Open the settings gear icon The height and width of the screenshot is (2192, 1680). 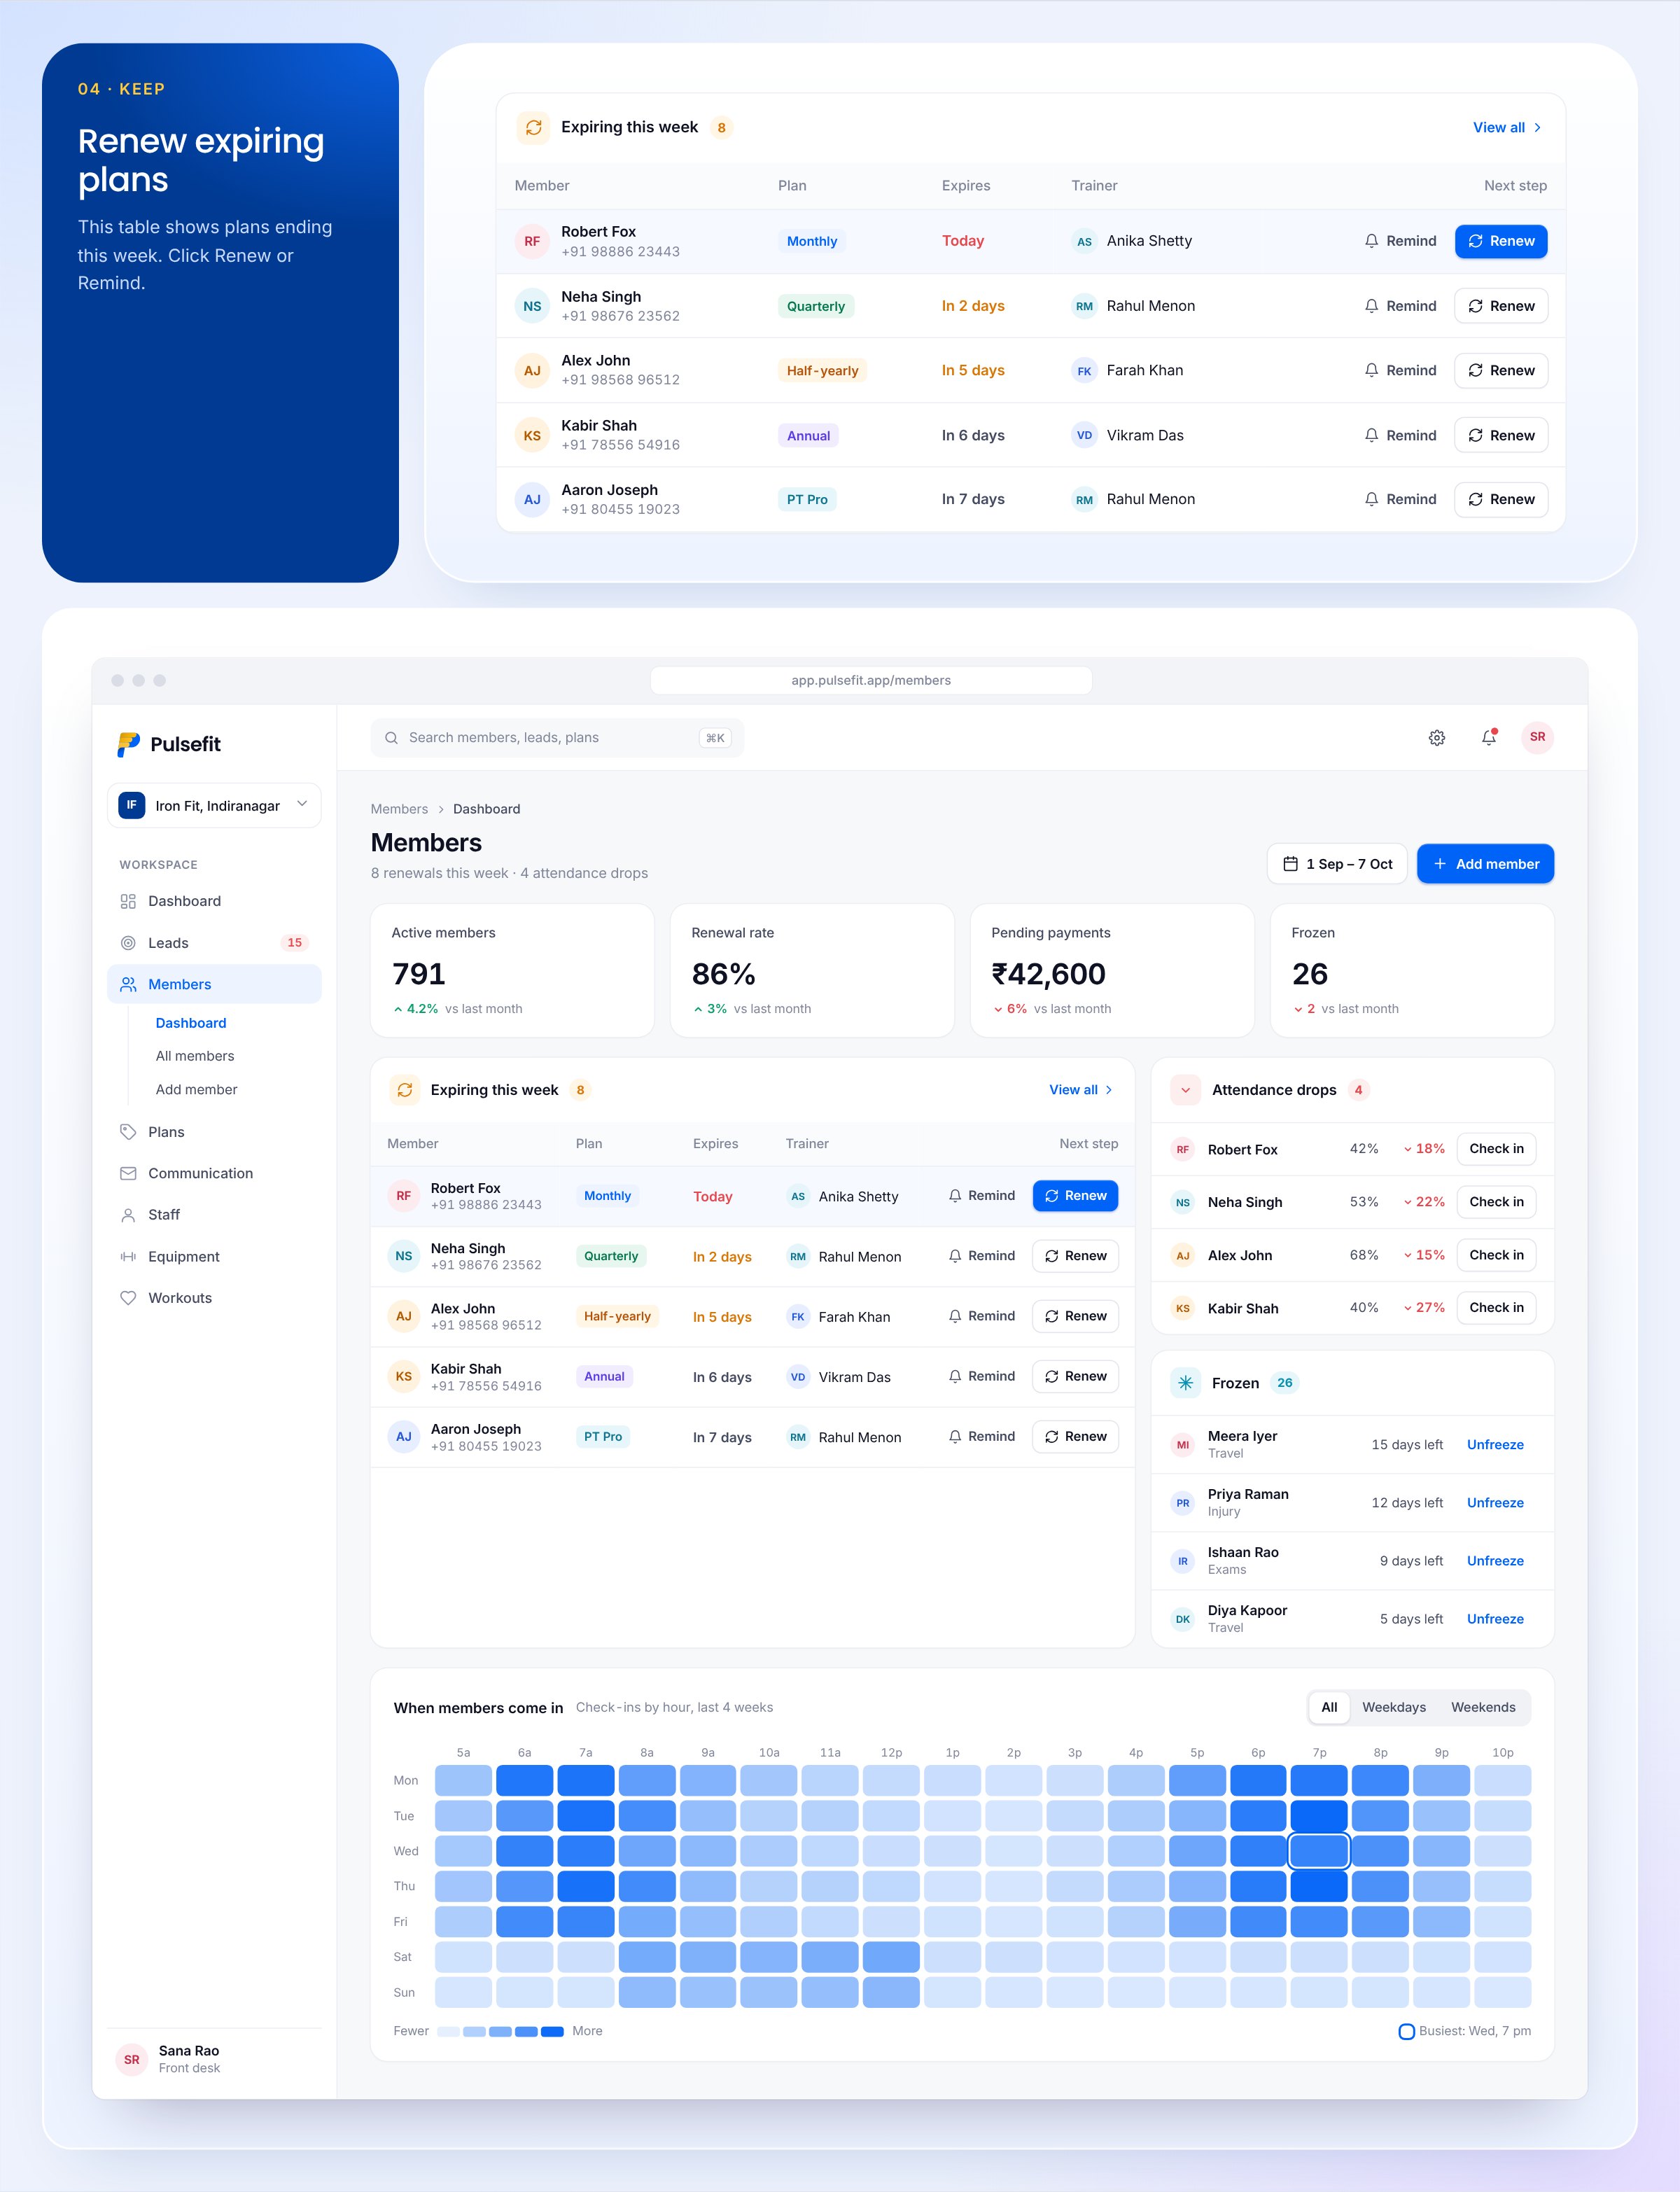(1436, 737)
